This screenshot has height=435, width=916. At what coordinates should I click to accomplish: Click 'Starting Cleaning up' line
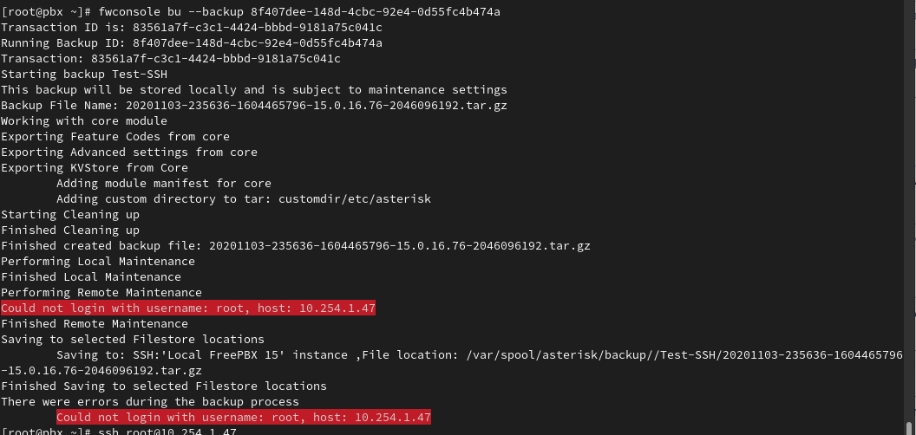tap(69, 214)
